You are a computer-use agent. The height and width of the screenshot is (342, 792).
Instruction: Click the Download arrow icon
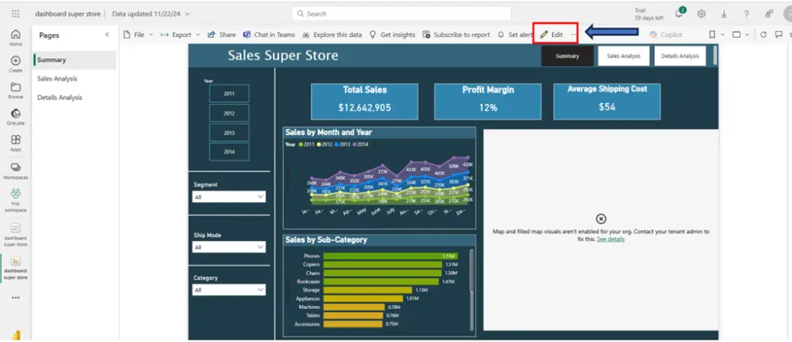724,14
